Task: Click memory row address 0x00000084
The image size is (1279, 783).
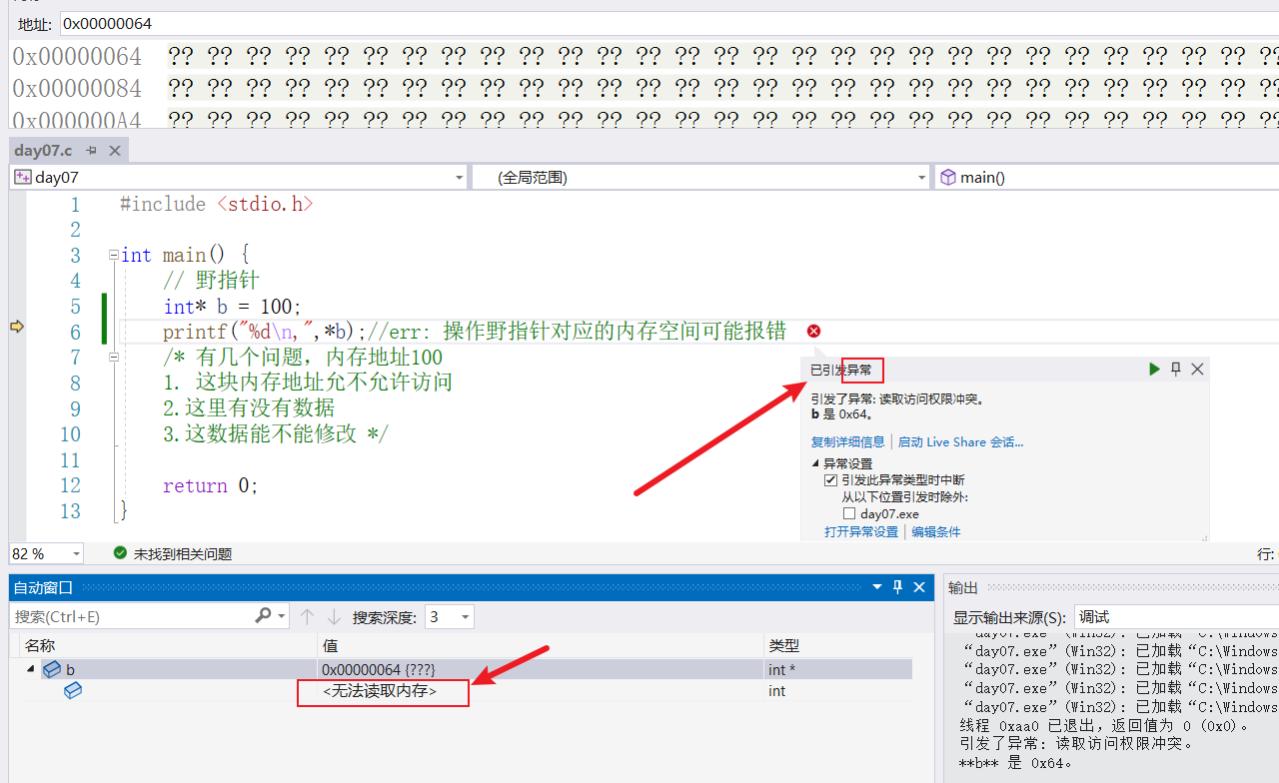Action: [x=77, y=88]
